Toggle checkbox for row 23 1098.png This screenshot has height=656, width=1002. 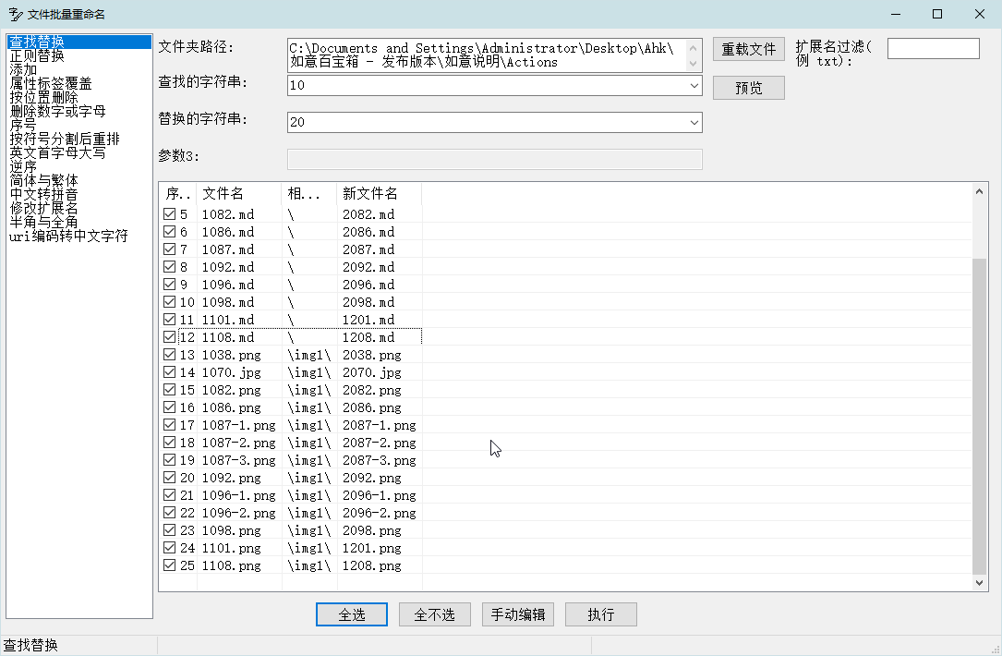[x=169, y=530]
